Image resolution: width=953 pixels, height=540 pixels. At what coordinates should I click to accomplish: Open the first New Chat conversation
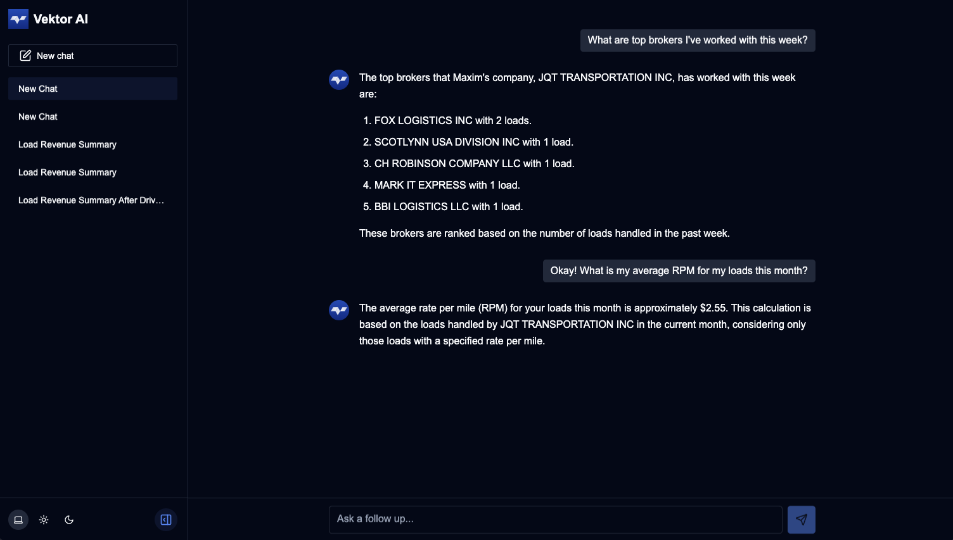coord(93,89)
